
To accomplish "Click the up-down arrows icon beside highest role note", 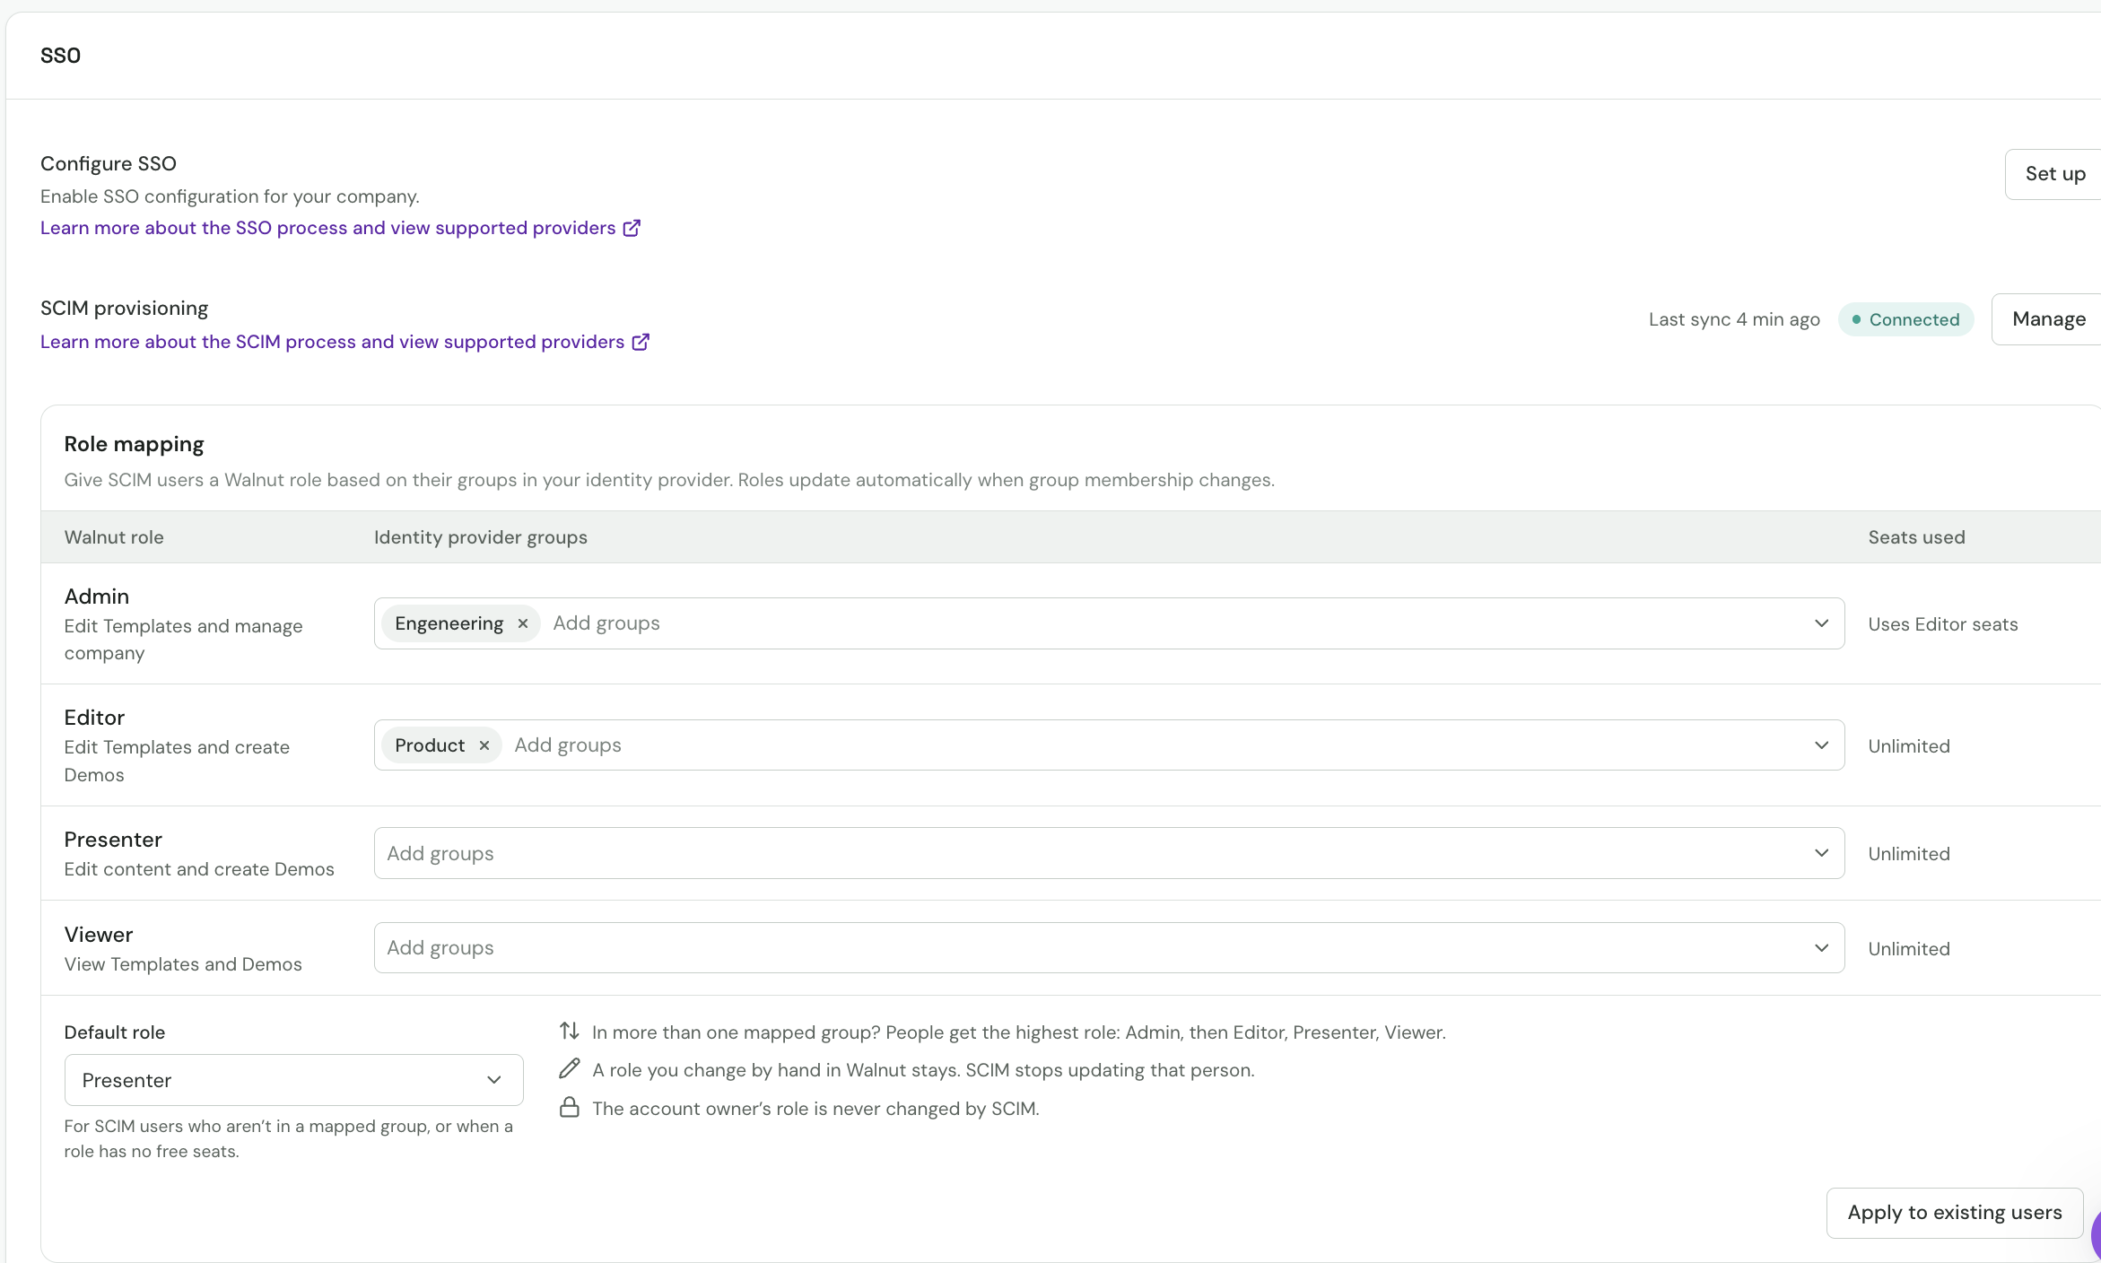I will coord(570,1031).
